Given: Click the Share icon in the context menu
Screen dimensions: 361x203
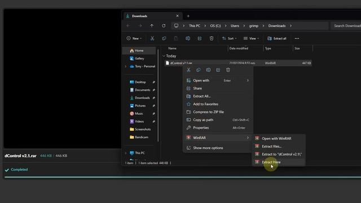Looking at the screenshot, I should (218, 70).
